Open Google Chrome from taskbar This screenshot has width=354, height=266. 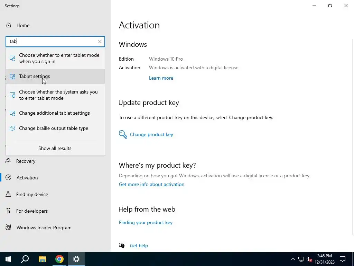(59, 259)
